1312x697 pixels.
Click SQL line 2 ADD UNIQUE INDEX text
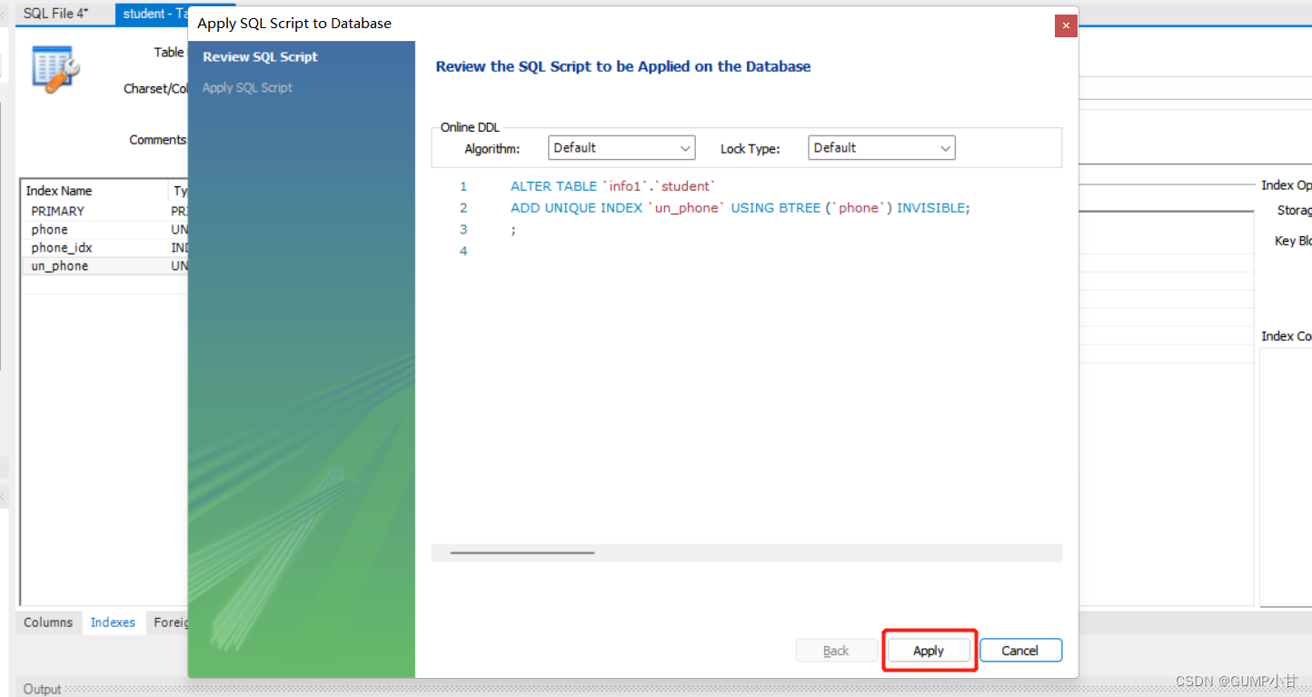click(740, 208)
